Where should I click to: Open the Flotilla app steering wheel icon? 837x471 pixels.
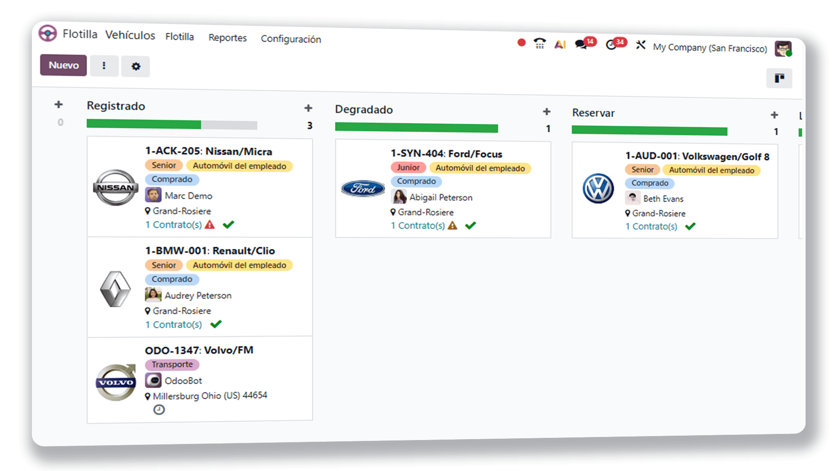tap(48, 33)
